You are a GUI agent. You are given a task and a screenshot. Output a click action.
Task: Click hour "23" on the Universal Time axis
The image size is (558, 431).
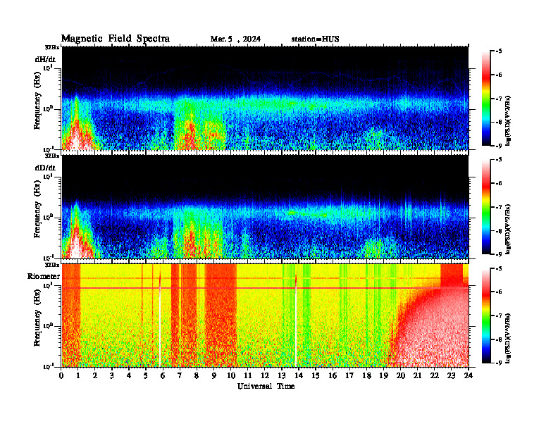point(451,375)
